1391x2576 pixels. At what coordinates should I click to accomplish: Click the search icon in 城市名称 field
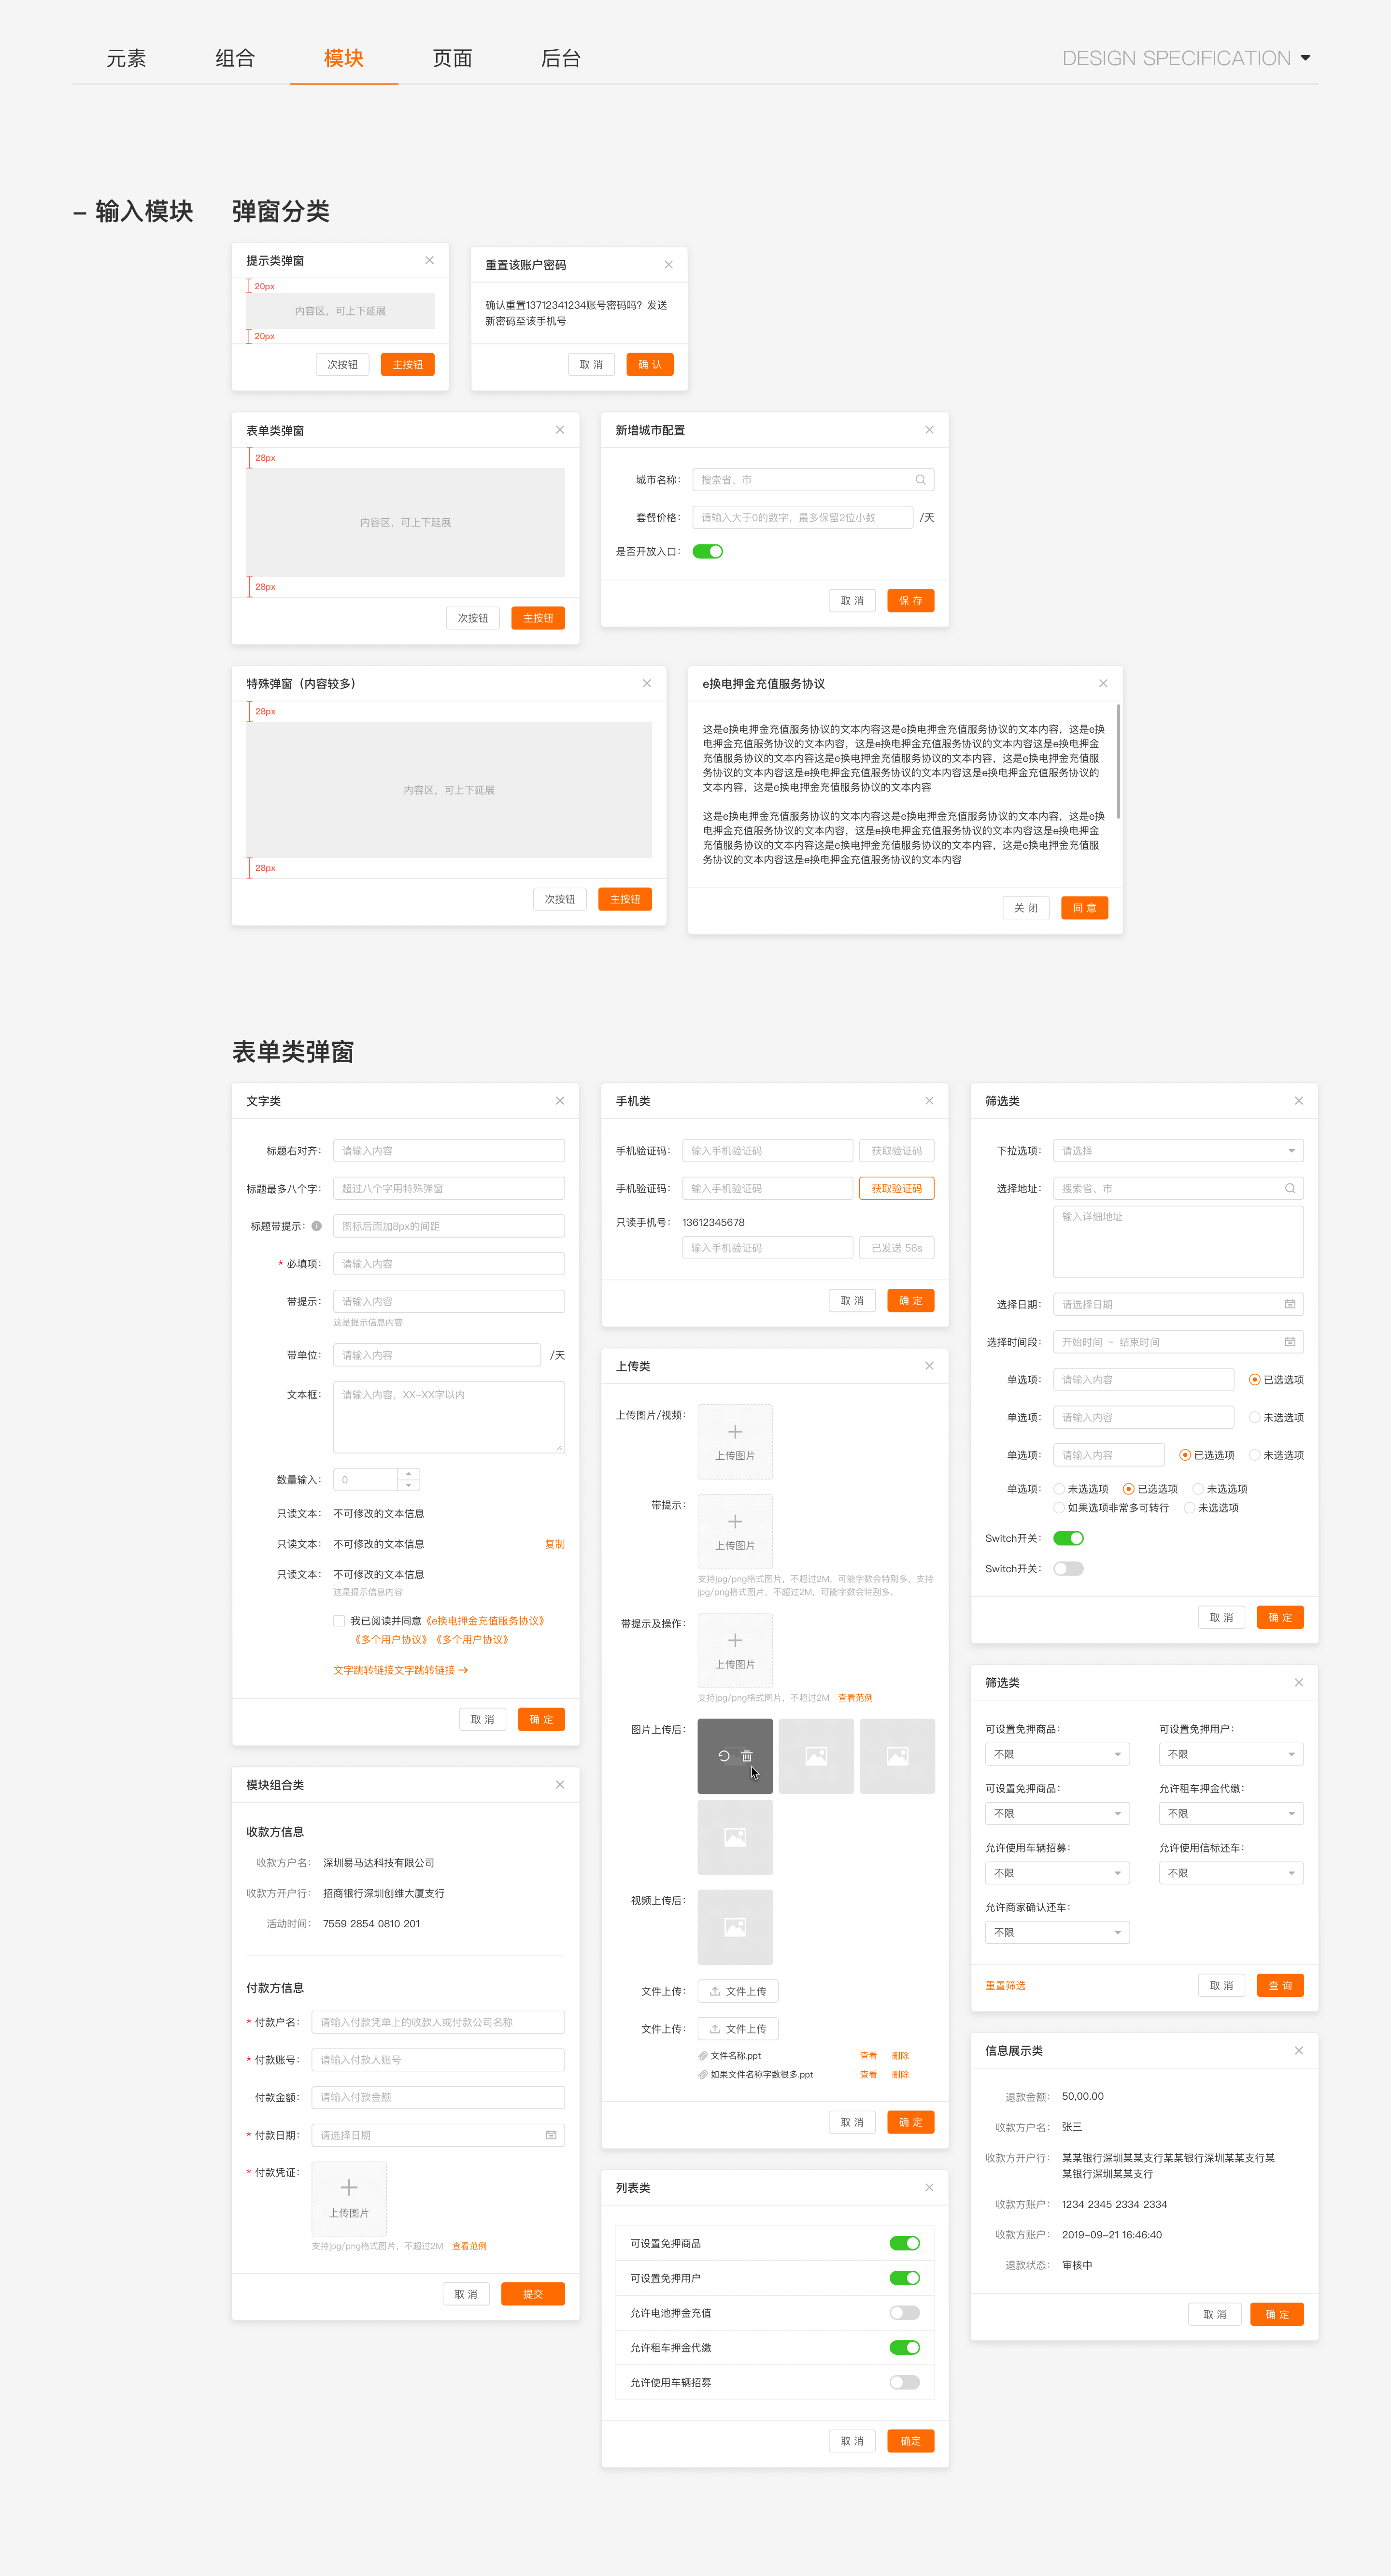click(920, 480)
